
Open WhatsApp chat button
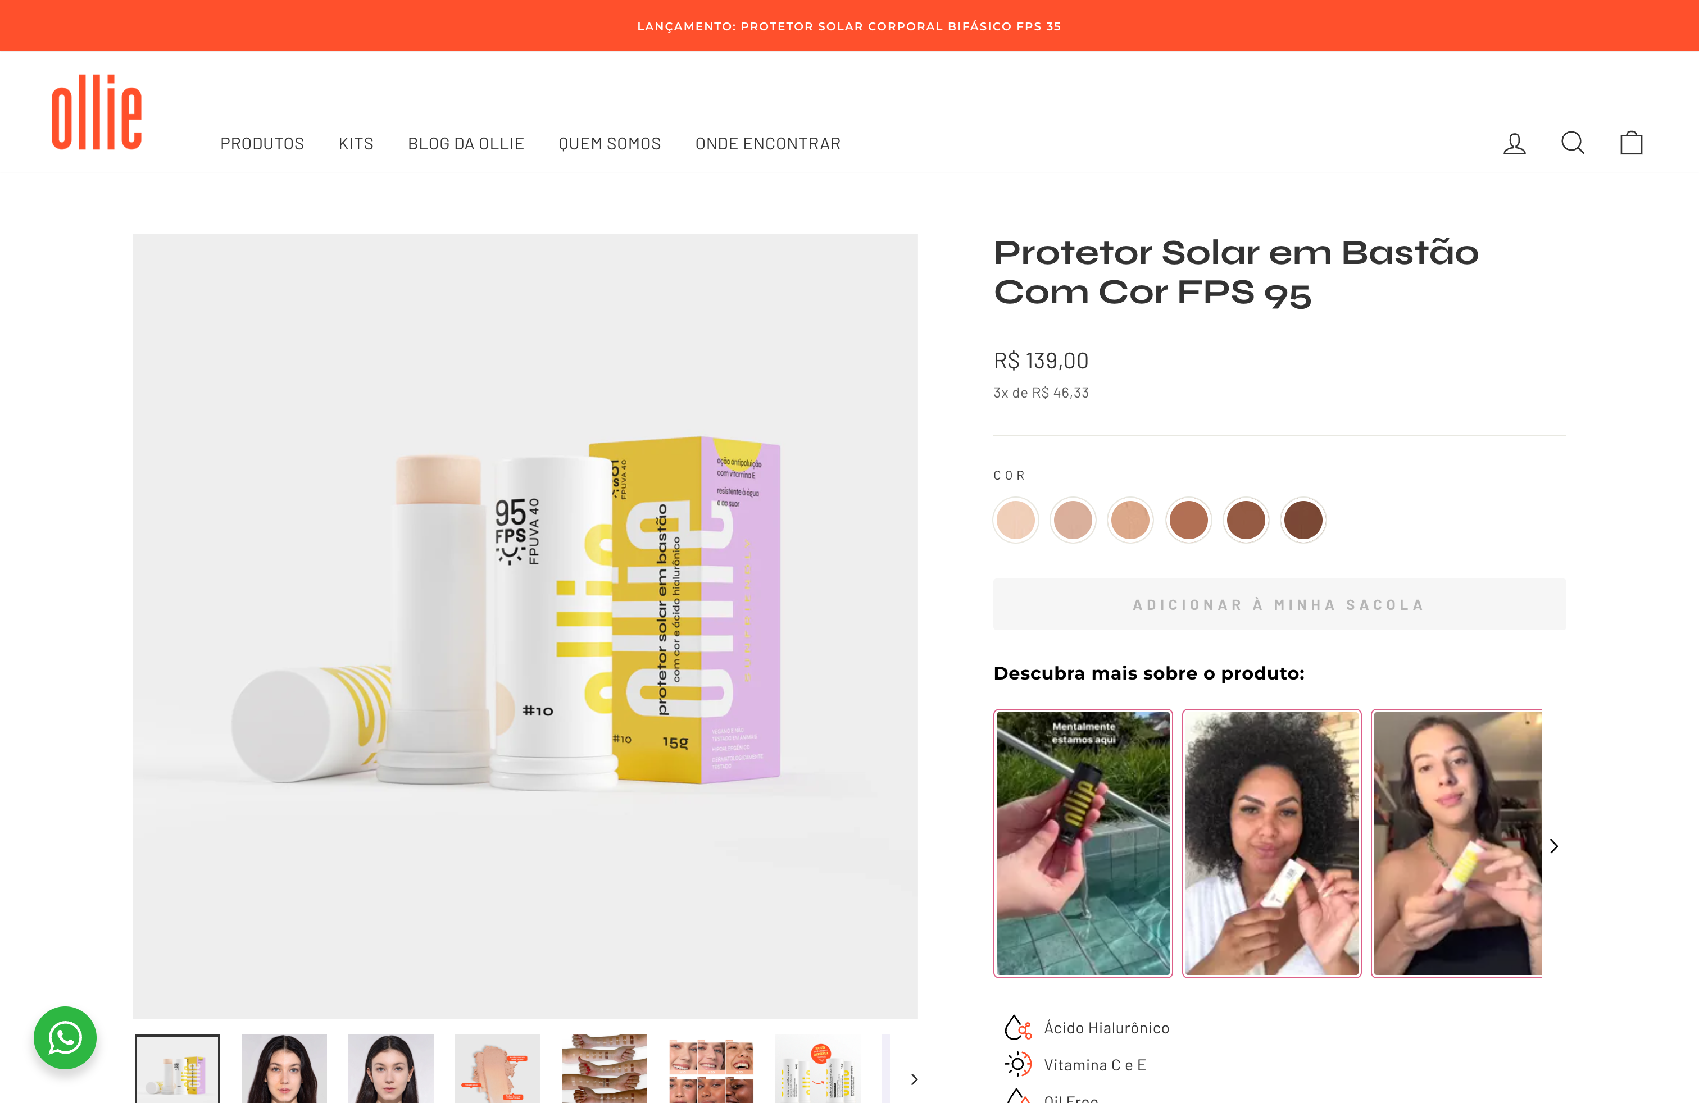[x=65, y=1037]
